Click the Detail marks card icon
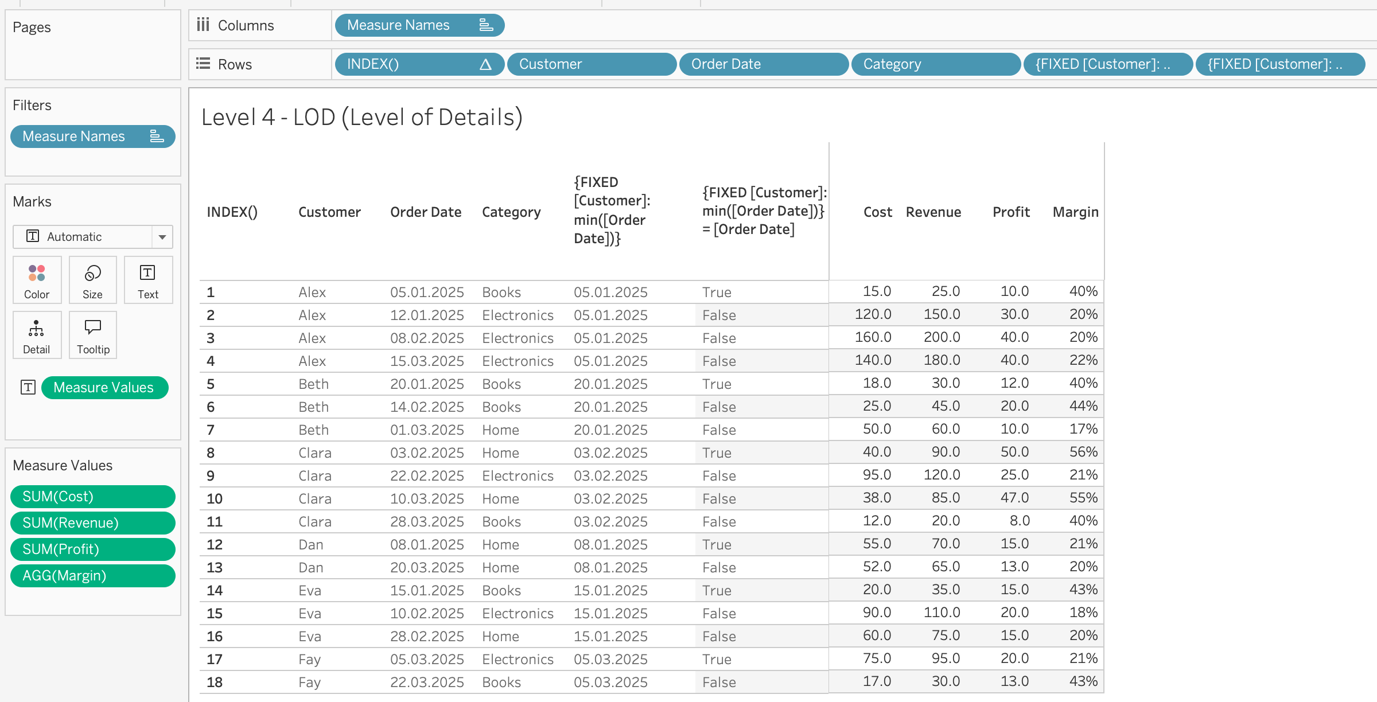Viewport: 1377px width, 702px height. pos(36,329)
